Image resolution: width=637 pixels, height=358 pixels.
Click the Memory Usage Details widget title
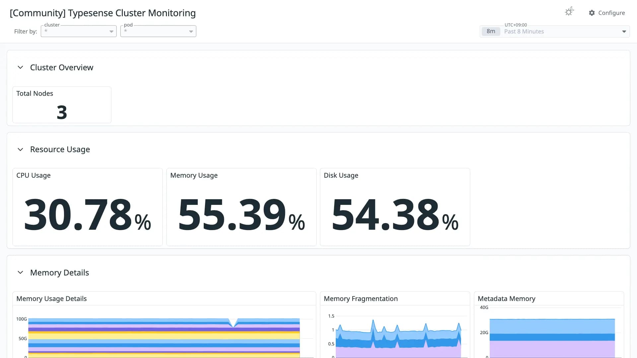(x=51, y=299)
